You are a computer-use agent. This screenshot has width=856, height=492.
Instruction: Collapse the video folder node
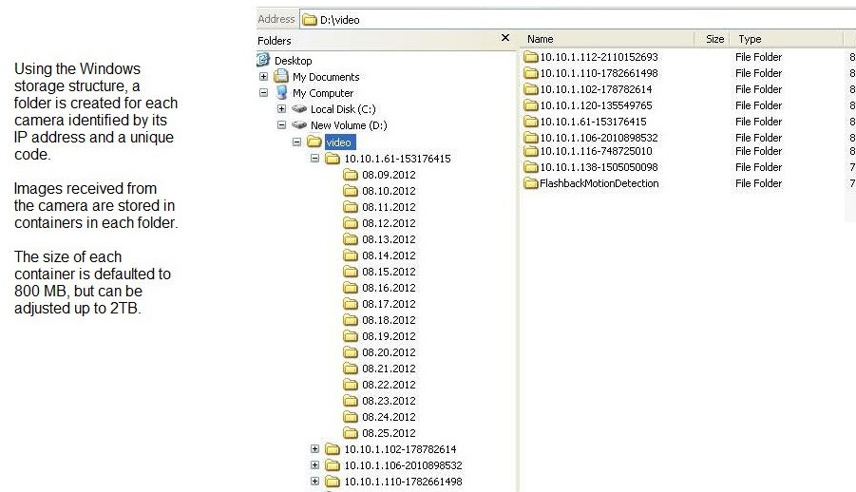point(296,142)
